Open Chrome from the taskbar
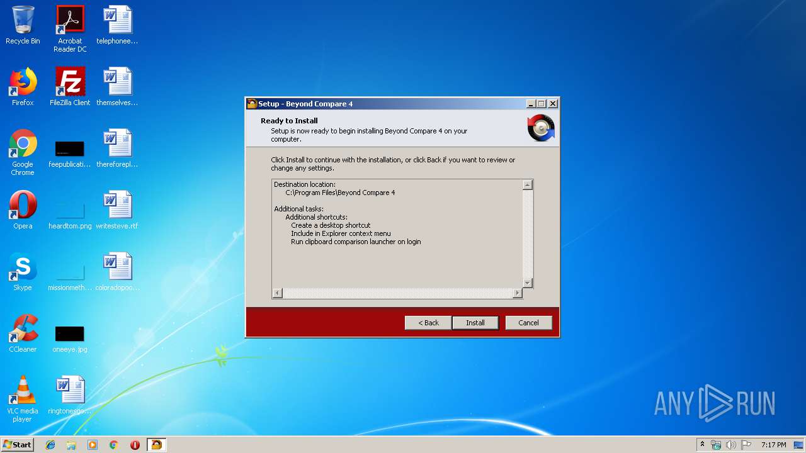The image size is (806, 453). coord(114,445)
